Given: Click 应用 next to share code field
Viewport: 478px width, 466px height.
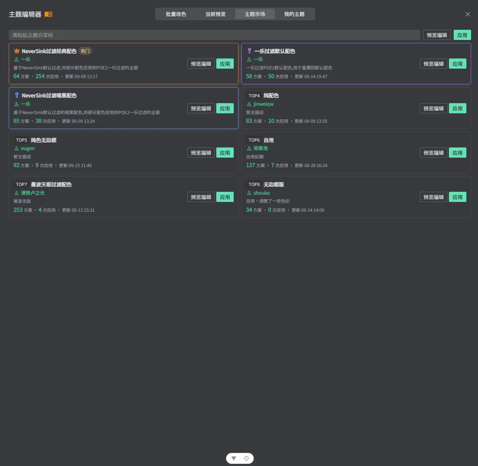Looking at the screenshot, I should click(x=462, y=35).
